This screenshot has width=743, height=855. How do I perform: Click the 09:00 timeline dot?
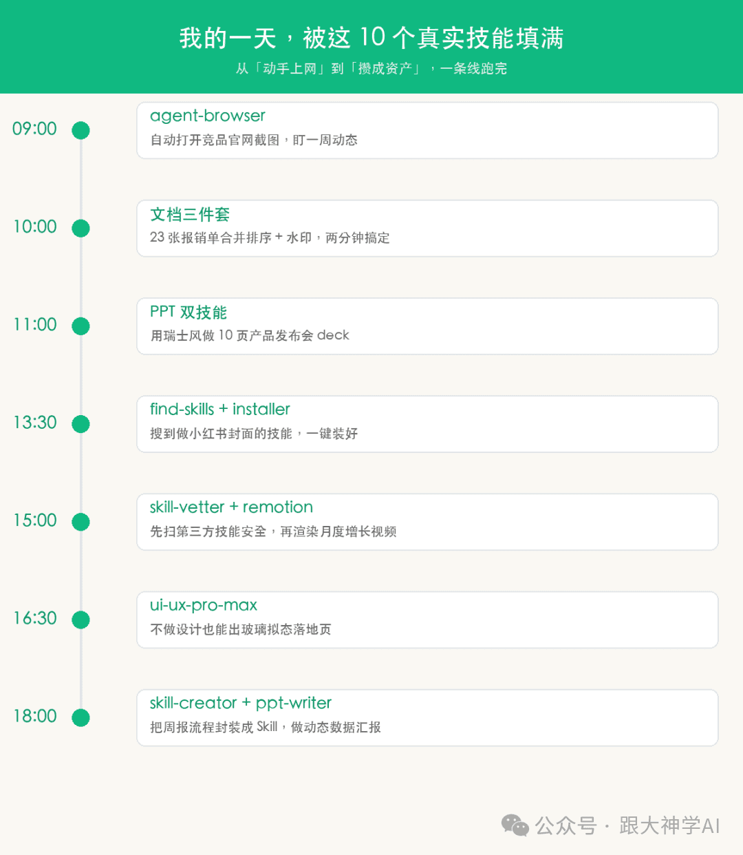[x=81, y=130]
